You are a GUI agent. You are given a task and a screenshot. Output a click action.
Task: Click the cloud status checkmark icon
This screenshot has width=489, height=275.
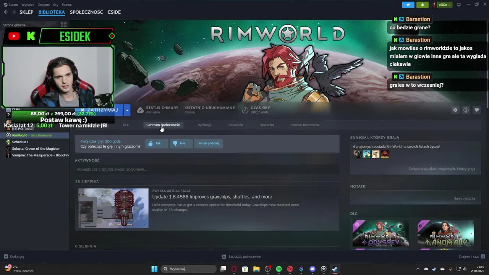pos(140,110)
